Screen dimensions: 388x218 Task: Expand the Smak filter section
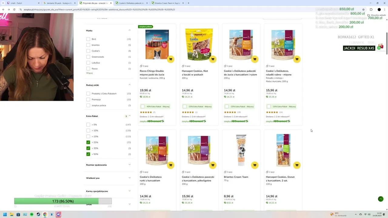click(129, 204)
